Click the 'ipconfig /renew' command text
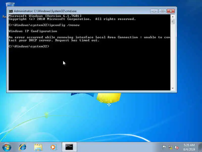 tap(64, 25)
